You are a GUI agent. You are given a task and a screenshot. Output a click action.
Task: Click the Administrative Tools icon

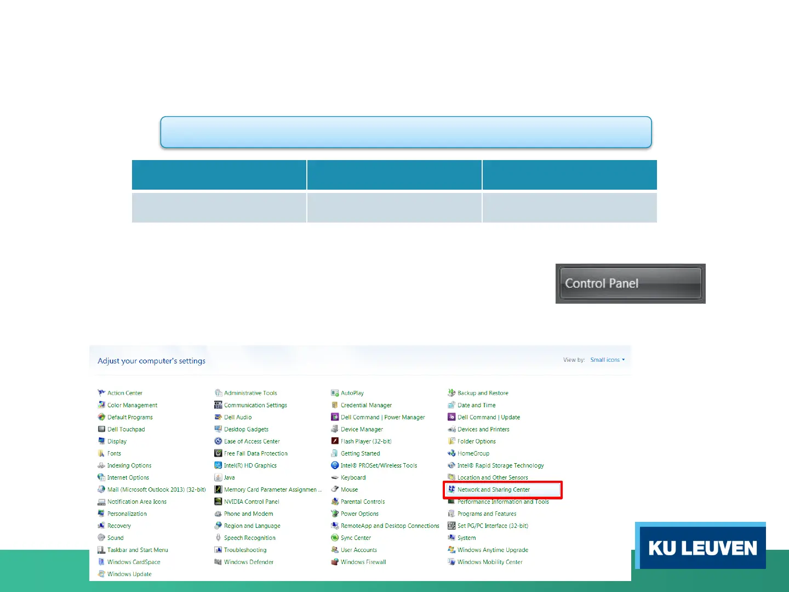218,392
